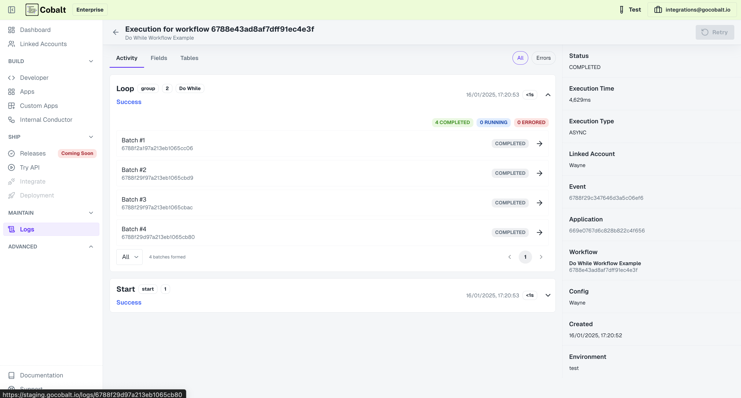Open the Dashboard from the sidebar

pos(35,30)
